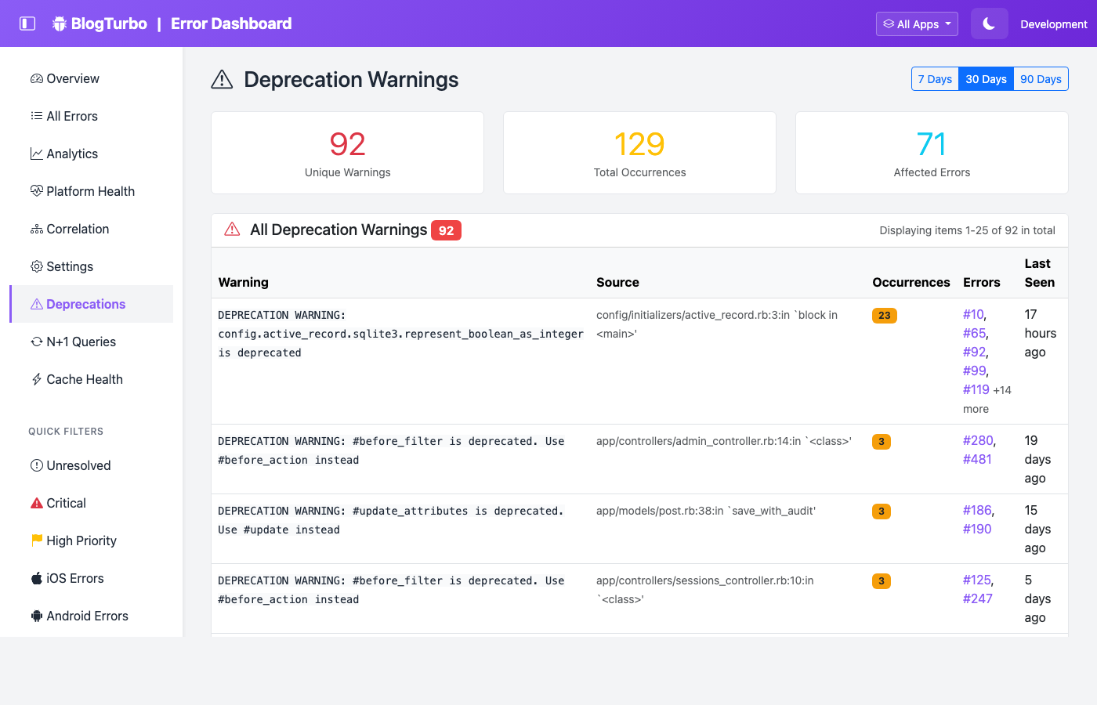The height and width of the screenshot is (705, 1097).
Task: Switch to the 90 Days tab
Action: [x=1041, y=78]
